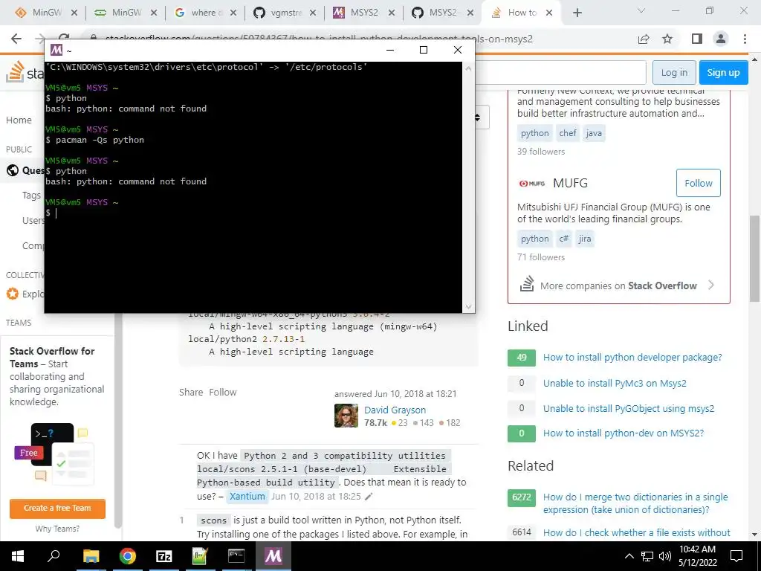Viewport: 761px width, 571px height.
Task: Open 'How to install python developer package?'
Action: click(632, 358)
